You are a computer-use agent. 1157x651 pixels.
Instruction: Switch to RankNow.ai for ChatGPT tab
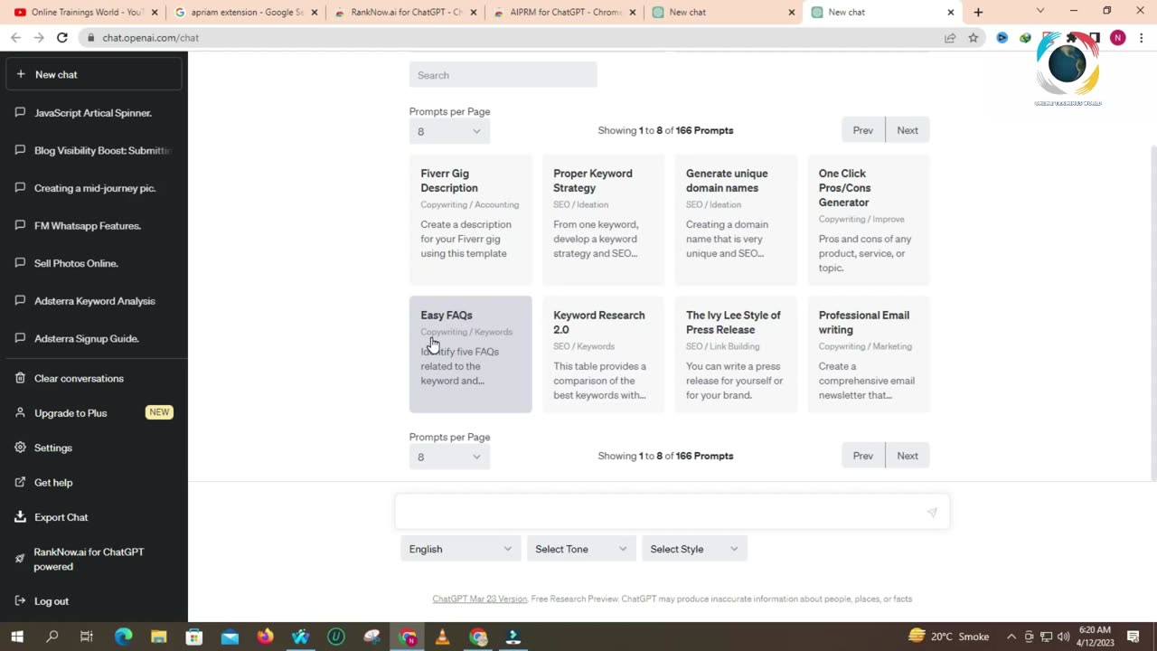(x=405, y=12)
